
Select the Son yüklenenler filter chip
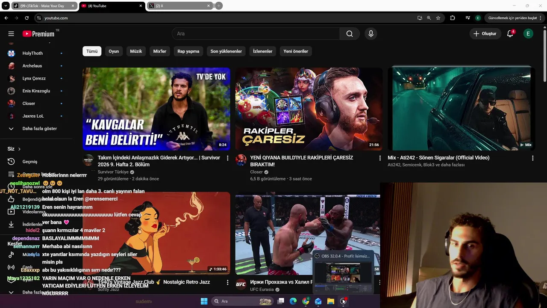click(226, 51)
